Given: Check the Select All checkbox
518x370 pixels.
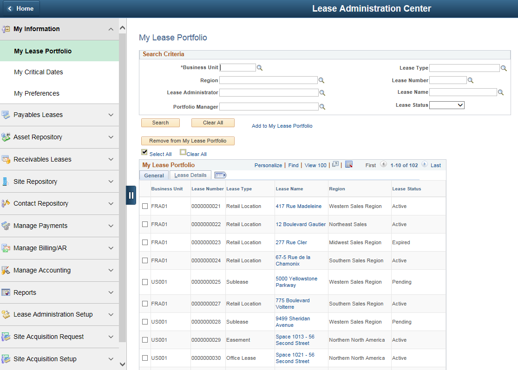Looking at the screenshot, I should pos(144,152).
